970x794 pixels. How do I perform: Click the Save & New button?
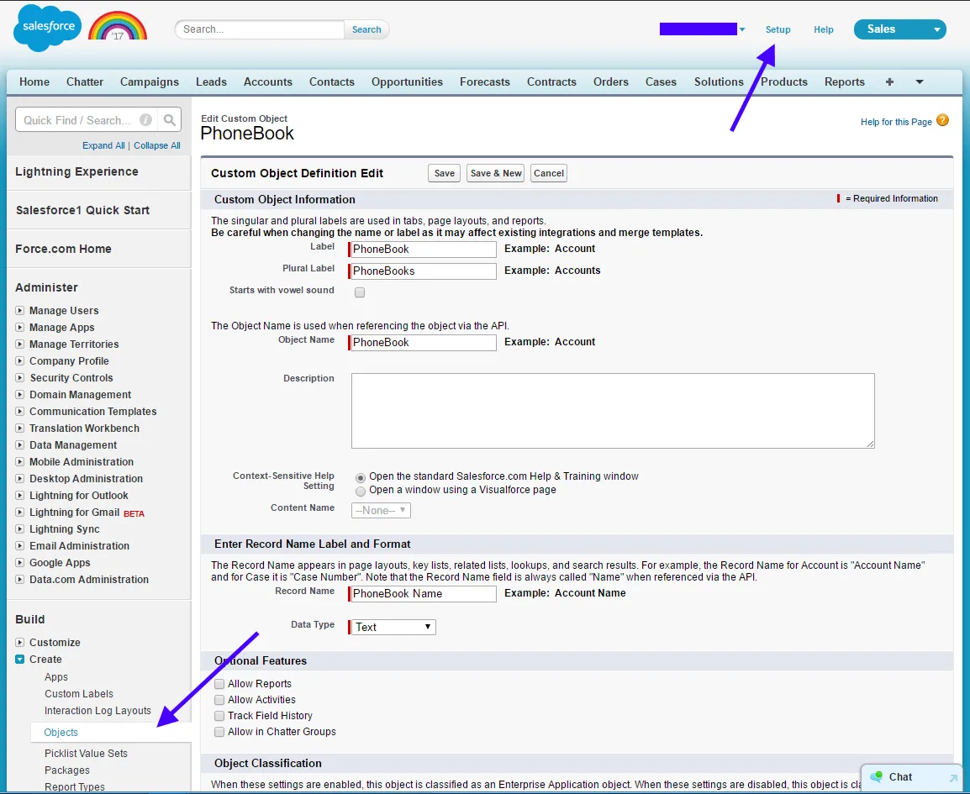click(x=496, y=173)
